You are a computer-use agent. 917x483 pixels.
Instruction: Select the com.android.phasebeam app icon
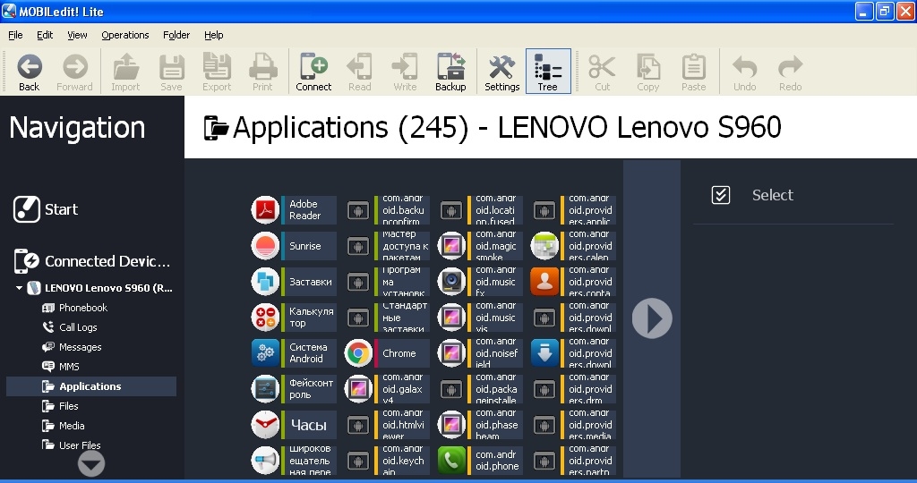click(x=451, y=425)
